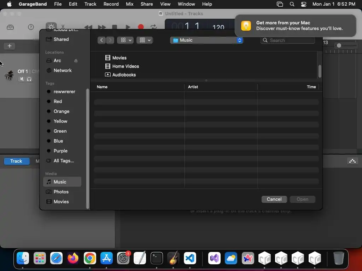Open the Mix menu
This screenshot has height=271, width=362.
click(x=129, y=4)
